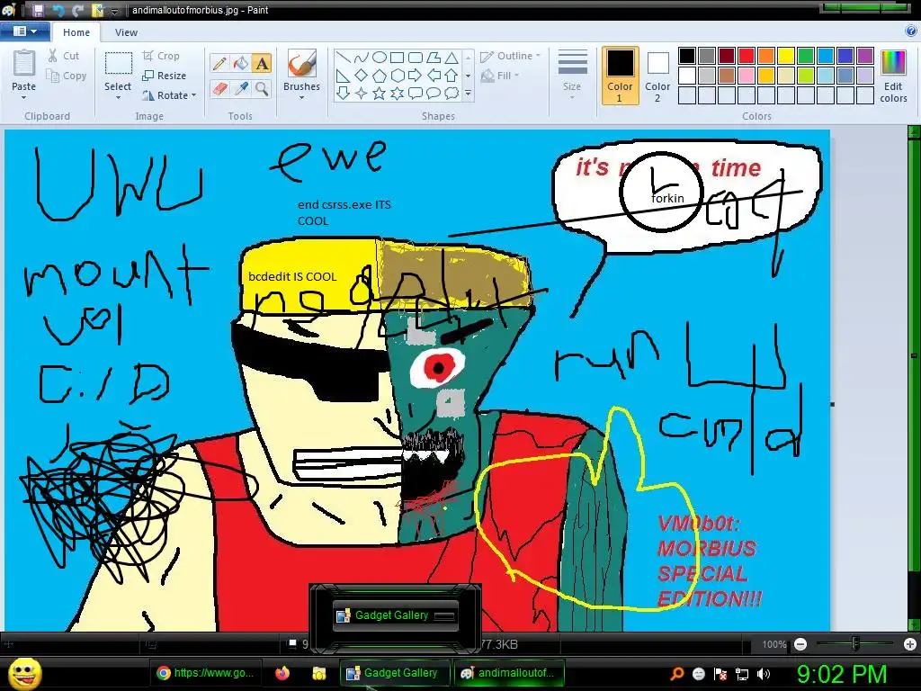Screen dimensions: 921x691
Task: Choose the Right triangle shape
Action: coord(344,76)
